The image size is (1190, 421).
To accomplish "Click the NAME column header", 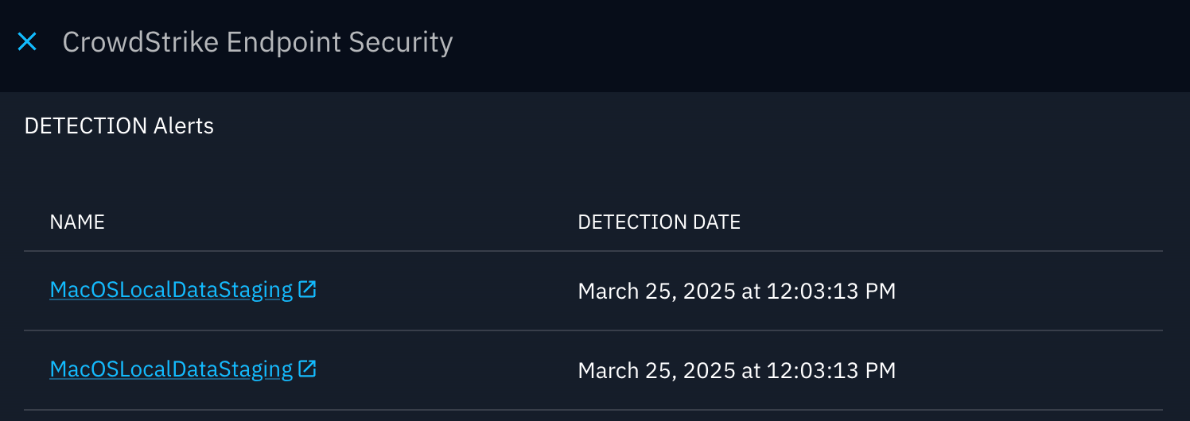I will (77, 222).
